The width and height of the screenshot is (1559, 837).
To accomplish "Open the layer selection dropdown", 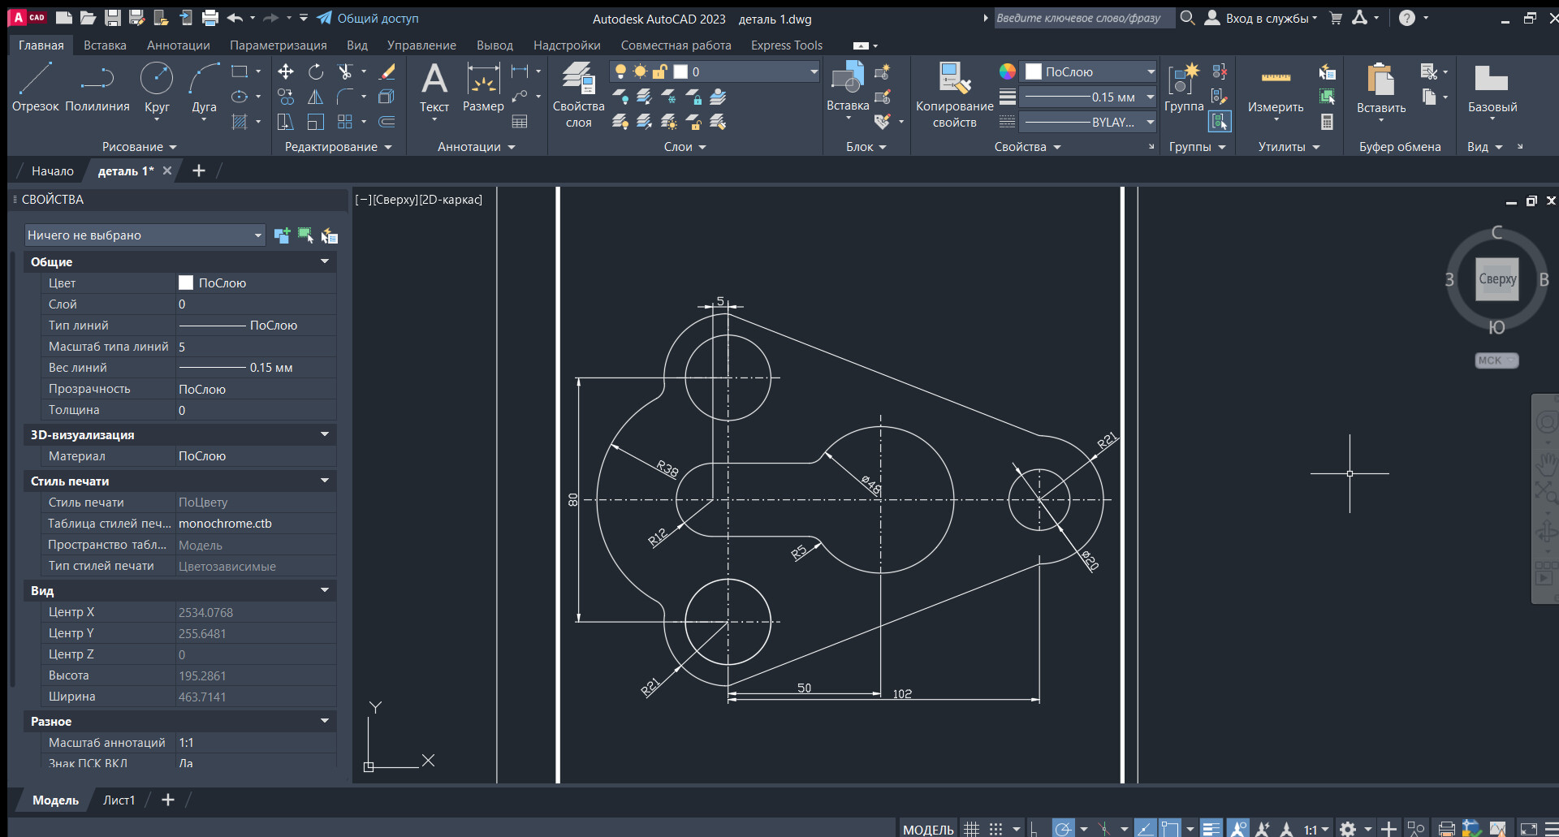I will pos(813,71).
